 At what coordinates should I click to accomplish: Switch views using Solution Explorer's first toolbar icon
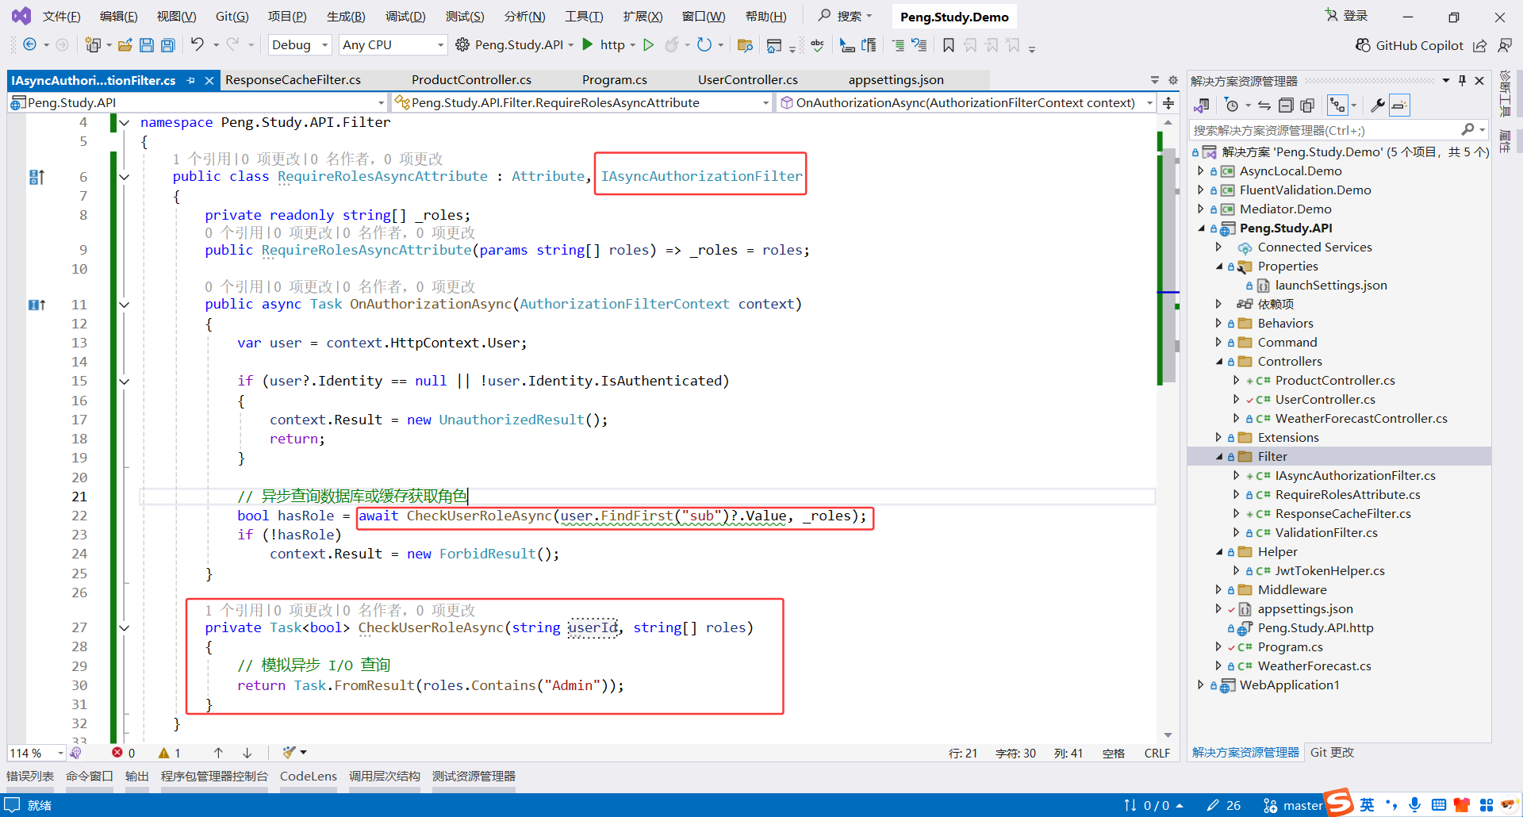1202,105
